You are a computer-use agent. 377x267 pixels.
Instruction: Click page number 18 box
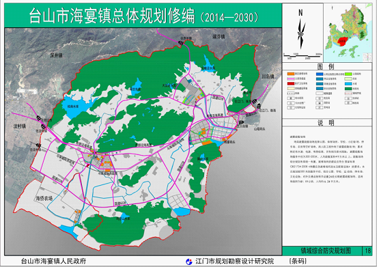[x=367, y=251]
